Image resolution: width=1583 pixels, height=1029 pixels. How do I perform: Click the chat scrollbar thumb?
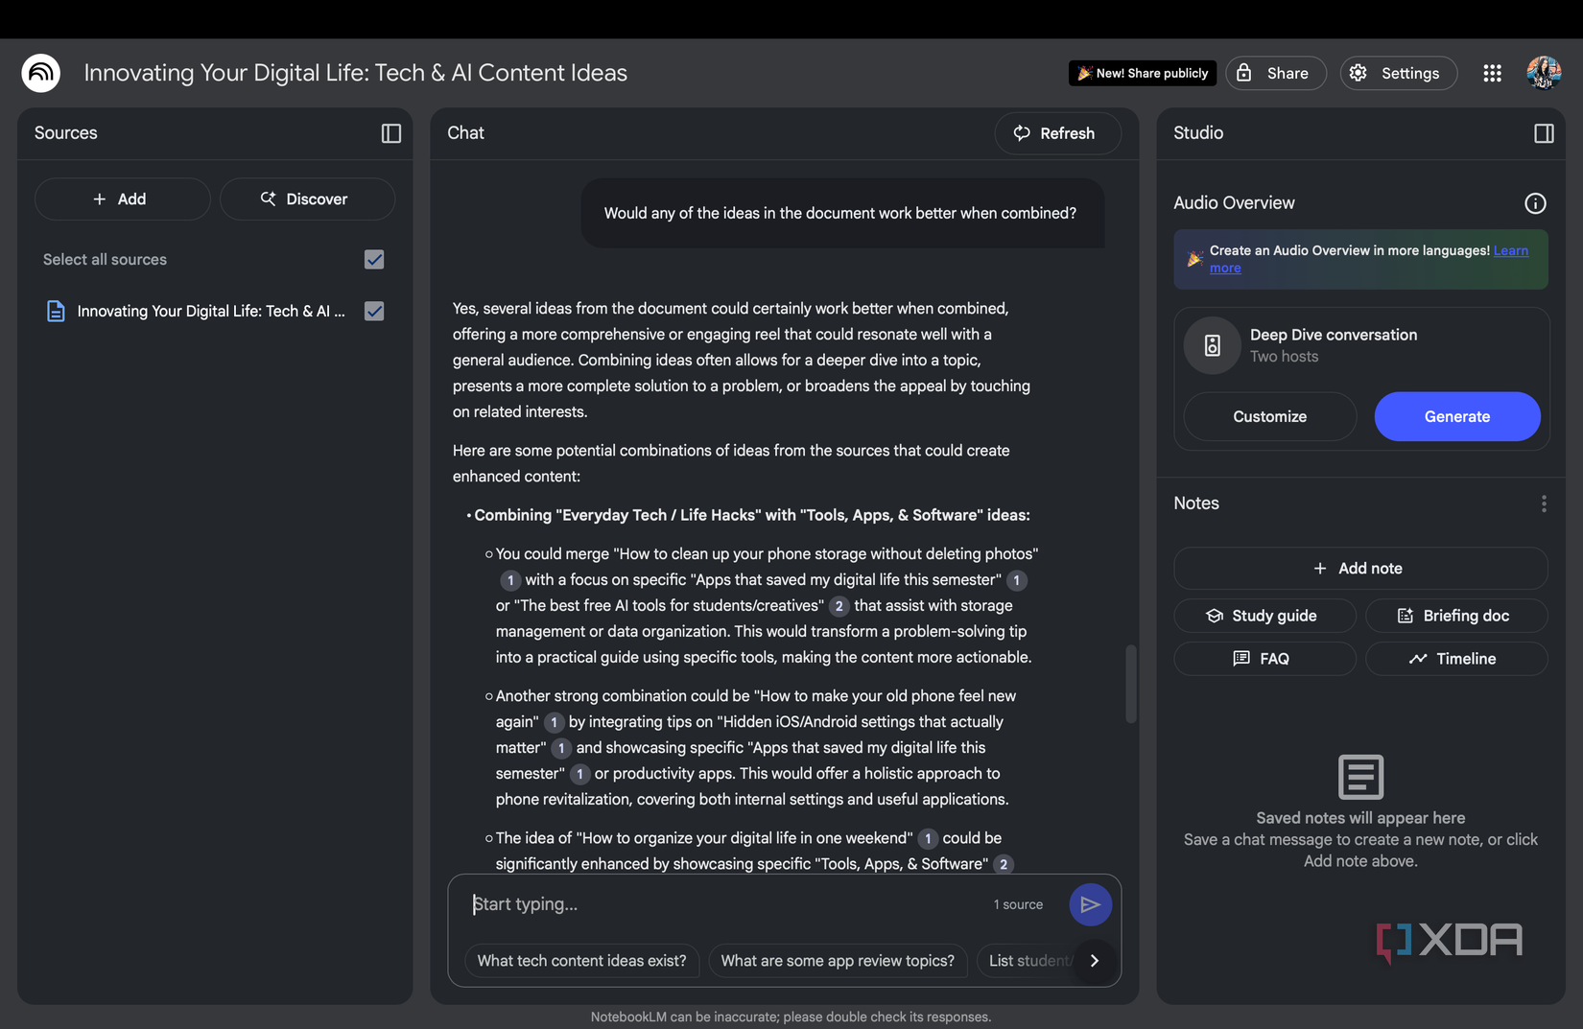pyautogui.click(x=1130, y=683)
